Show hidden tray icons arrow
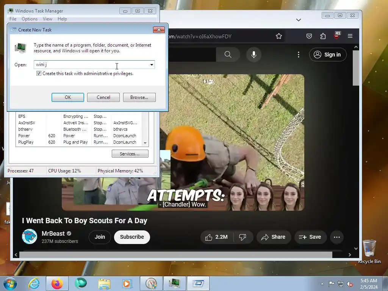 [x=322, y=284]
